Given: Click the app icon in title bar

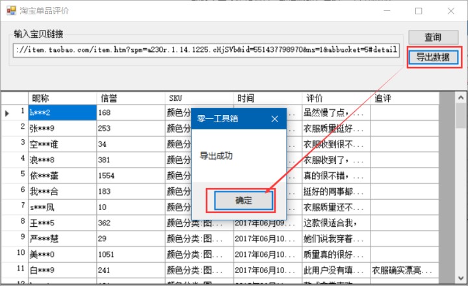Looking at the screenshot, I should pyautogui.click(x=10, y=11).
